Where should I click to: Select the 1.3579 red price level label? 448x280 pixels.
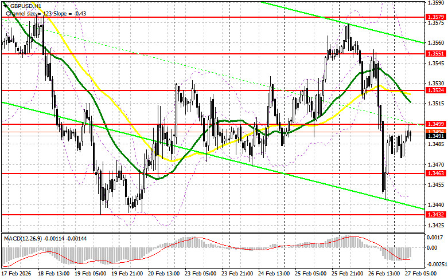[435, 17]
